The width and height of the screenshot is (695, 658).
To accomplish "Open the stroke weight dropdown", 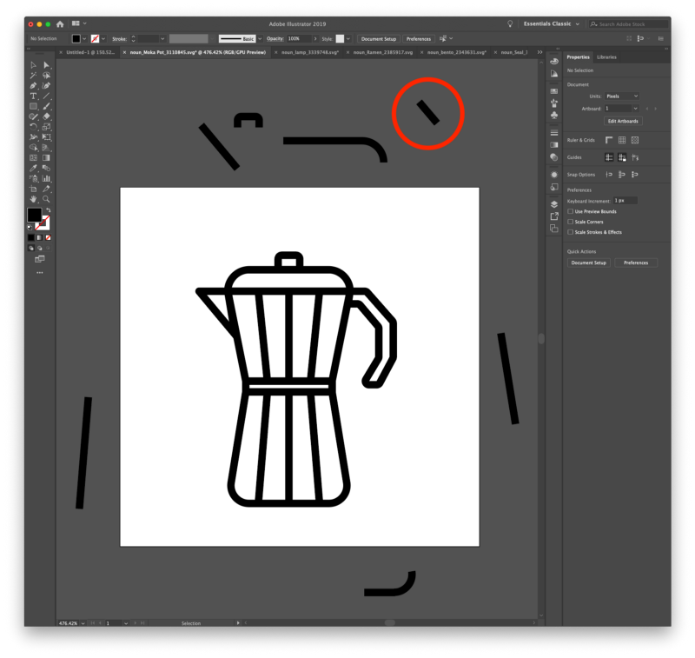I will [x=162, y=39].
